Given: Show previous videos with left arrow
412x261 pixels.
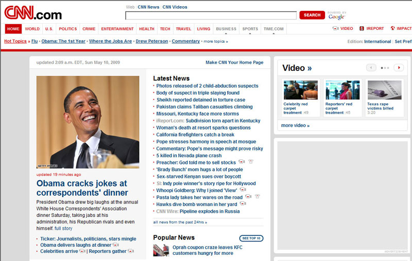Looking at the screenshot, I should pyautogui.click(x=371, y=68).
